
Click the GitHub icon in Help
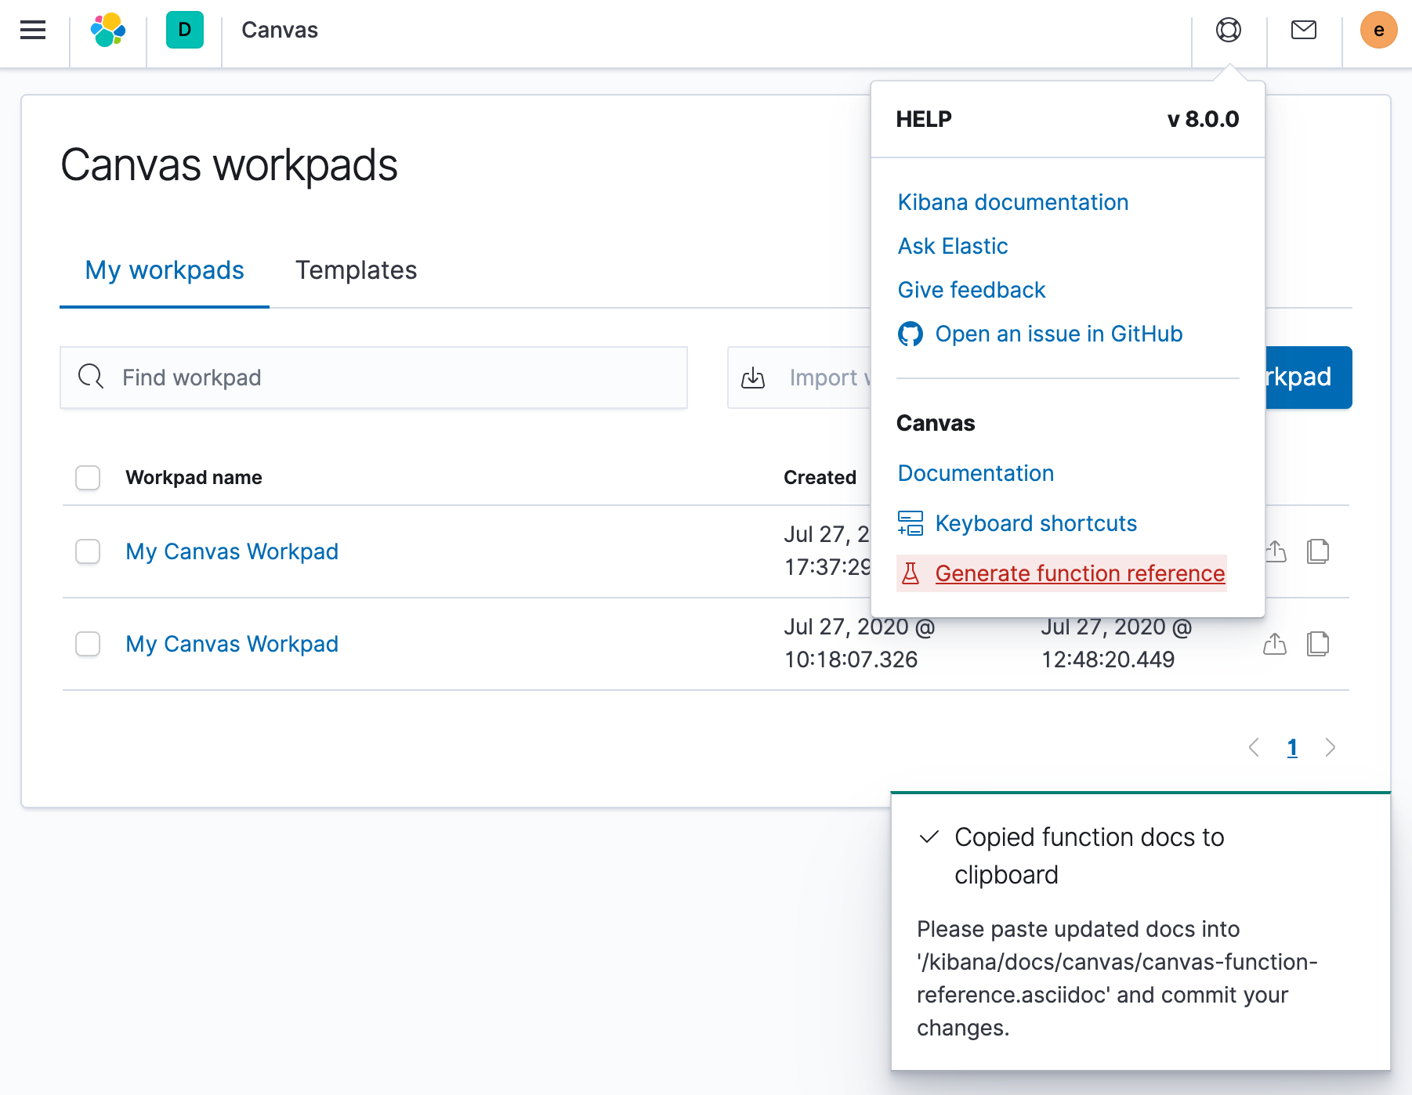click(x=911, y=334)
